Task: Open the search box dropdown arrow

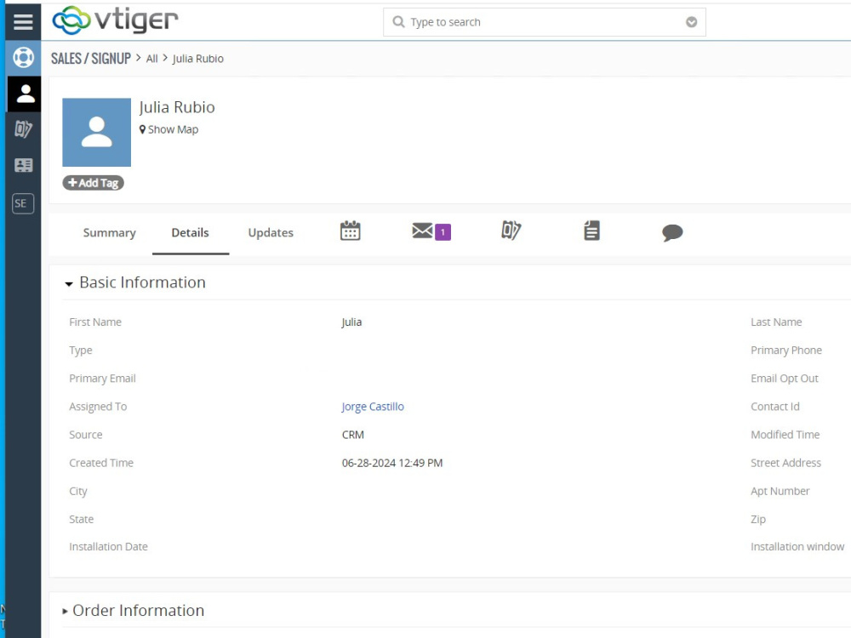Action: pyautogui.click(x=691, y=22)
